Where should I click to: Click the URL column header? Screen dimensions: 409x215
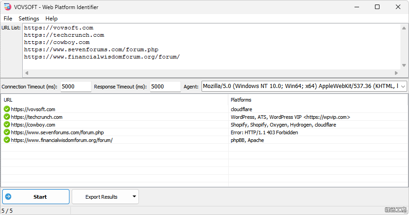tap(114, 100)
